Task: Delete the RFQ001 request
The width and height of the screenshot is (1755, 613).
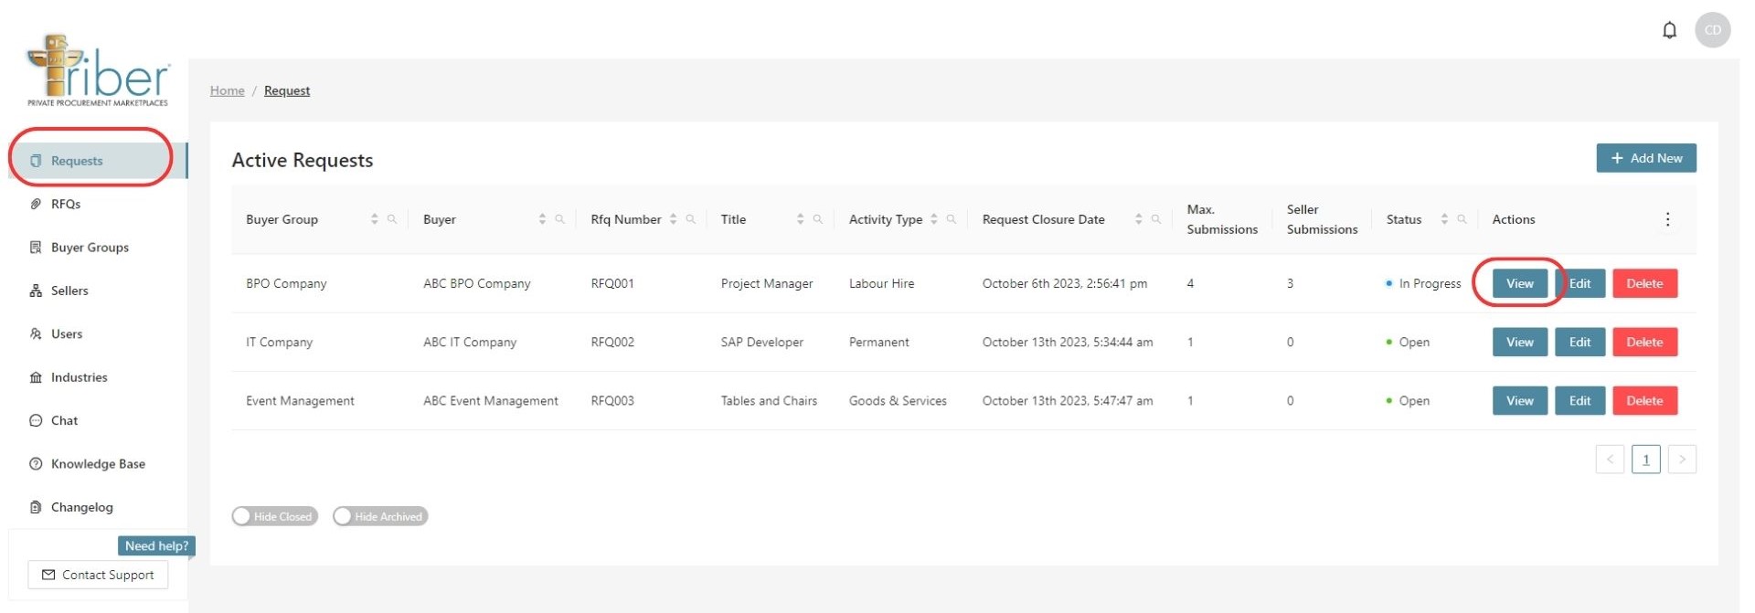Action: (1644, 283)
